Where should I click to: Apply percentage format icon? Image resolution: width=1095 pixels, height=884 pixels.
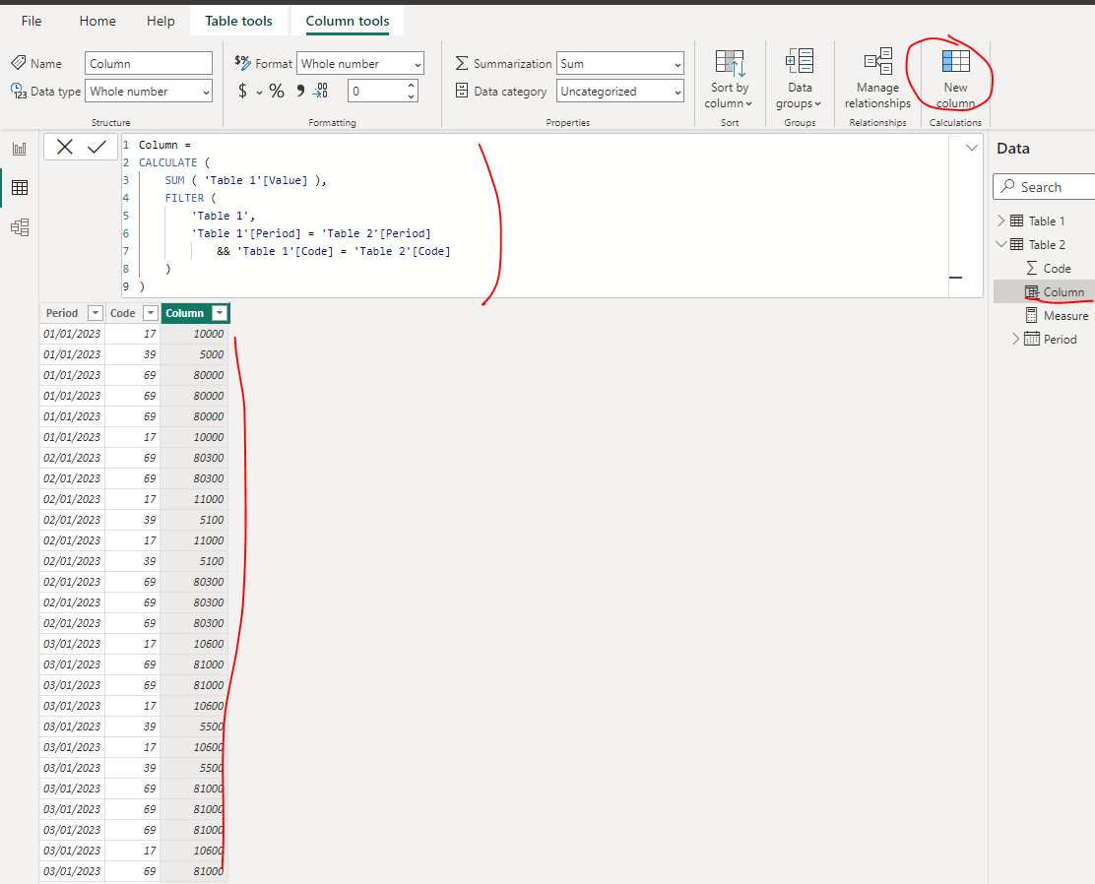click(277, 91)
